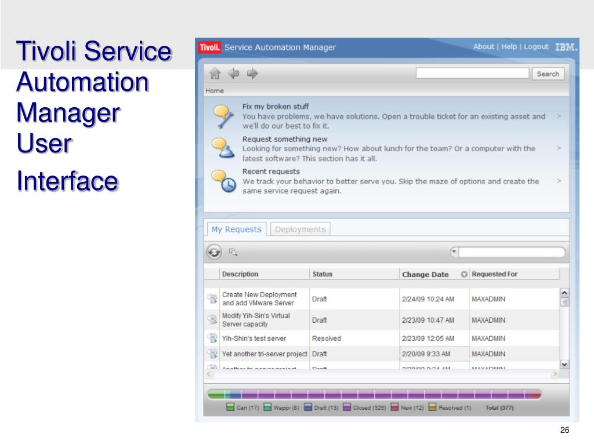Click the purple Closed segment of status bar
This screenshot has height=445, width=594.
386,395
